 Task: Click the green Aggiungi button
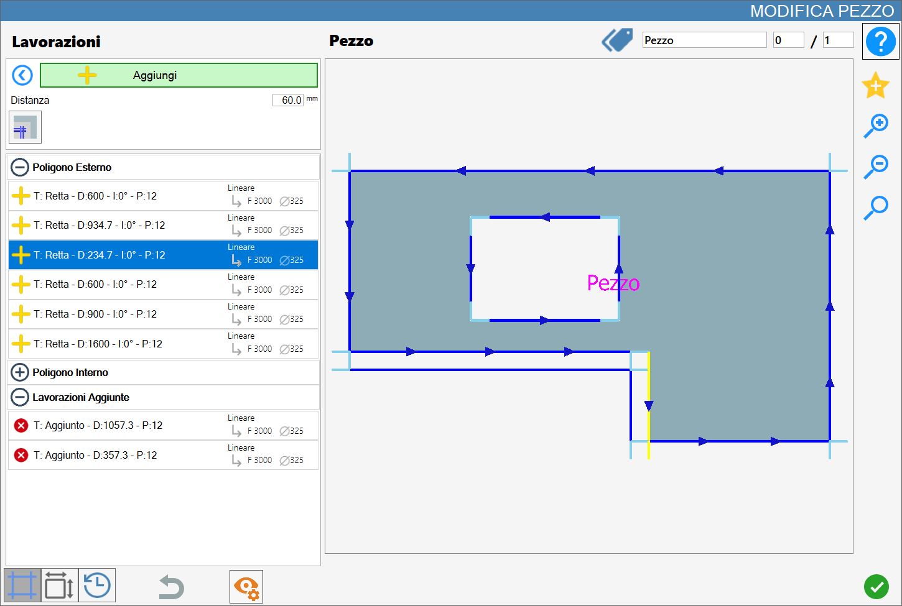[179, 75]
